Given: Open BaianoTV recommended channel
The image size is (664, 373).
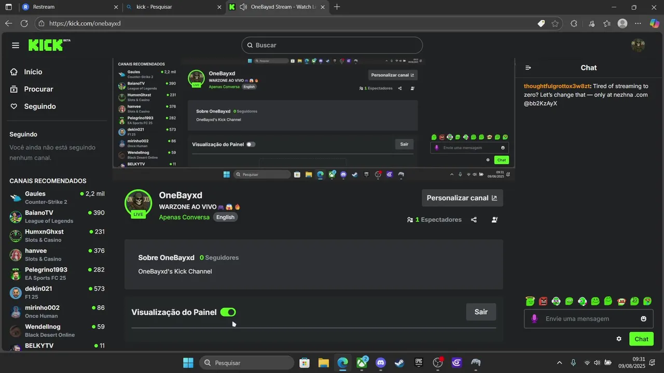Looking at the screenshot, I should 57,217.
